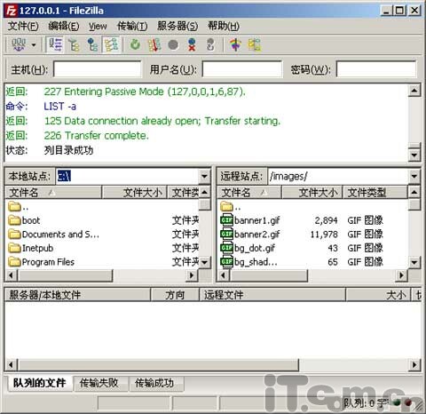Toggle message log display icon

(55, 45)
